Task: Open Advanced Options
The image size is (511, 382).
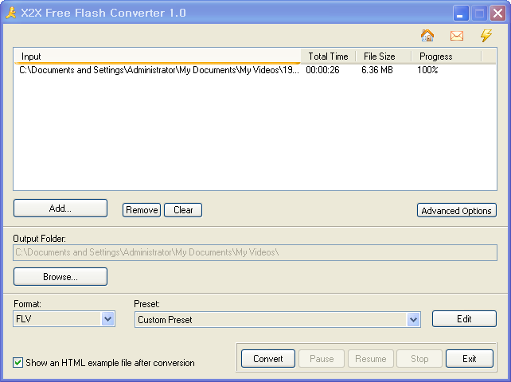Action: click(456, 211)
